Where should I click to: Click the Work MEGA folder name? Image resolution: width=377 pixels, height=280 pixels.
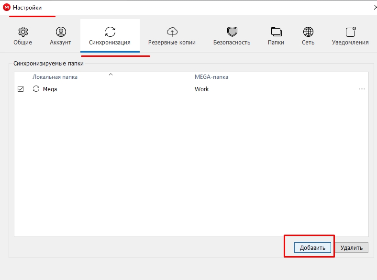201,89
